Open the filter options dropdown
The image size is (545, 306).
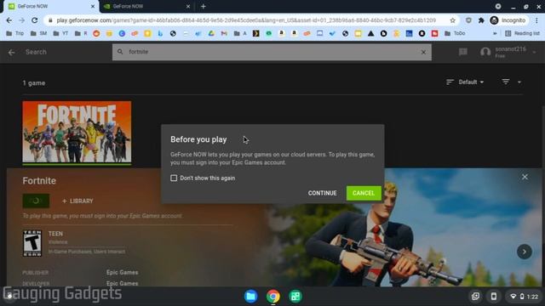511,82
